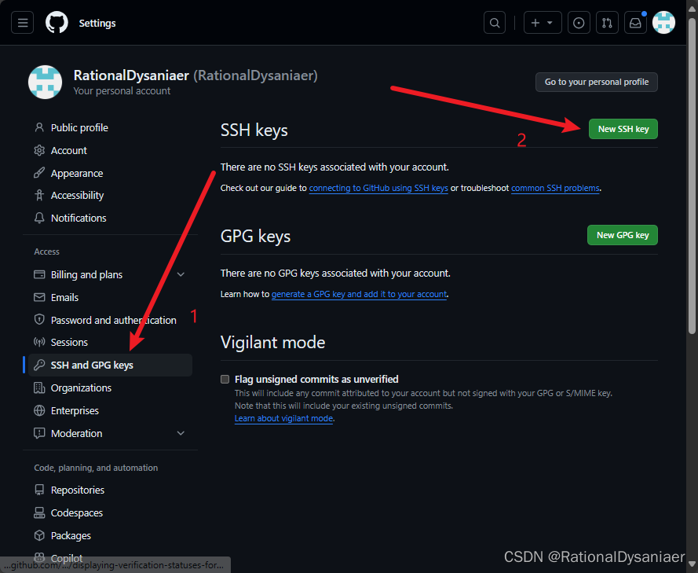The width and height of the screenshot is (698, 573).
Task: Open Organizations settings
Action: [111, 388]
